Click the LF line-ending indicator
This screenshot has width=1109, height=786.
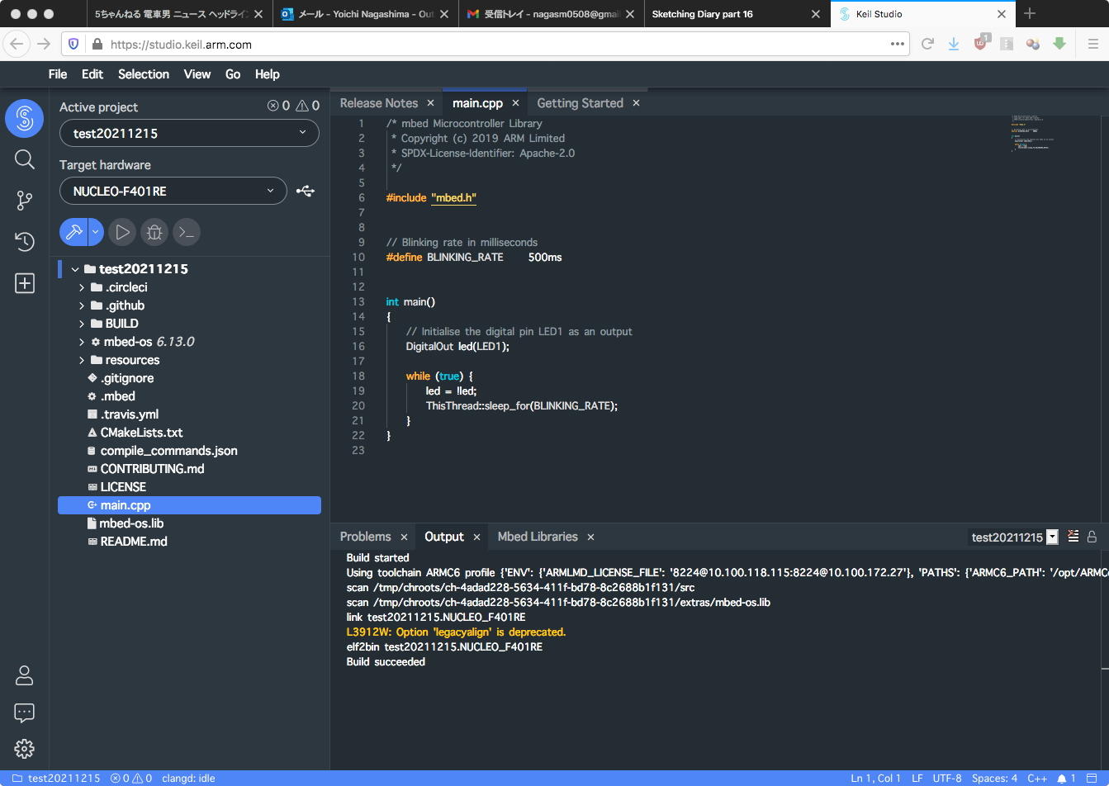coord(917,779)
